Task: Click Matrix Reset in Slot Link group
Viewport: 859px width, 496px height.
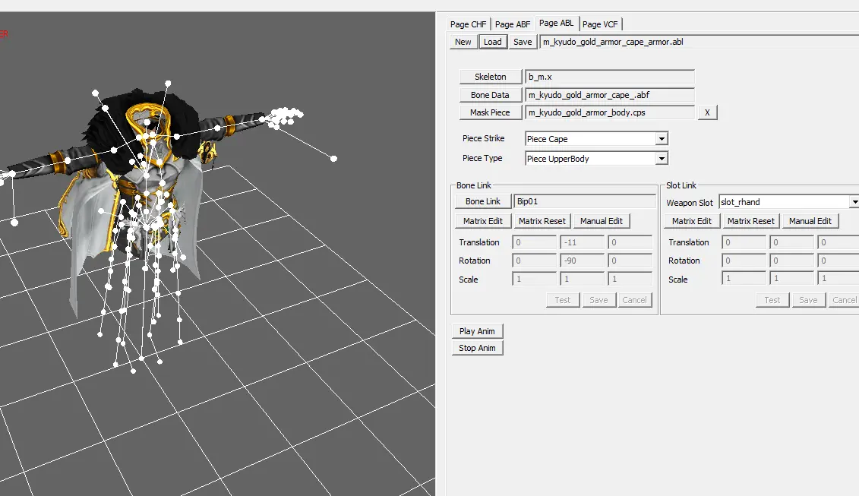Action: 751,221
